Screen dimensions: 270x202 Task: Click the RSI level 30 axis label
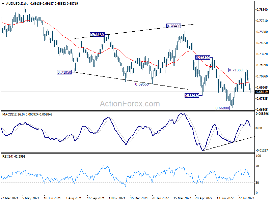tap(257, 183)
